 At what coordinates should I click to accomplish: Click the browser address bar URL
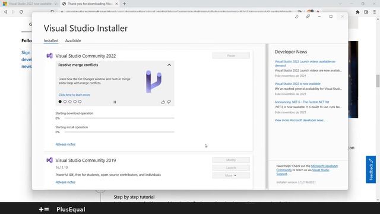click(x=178, y=11)
